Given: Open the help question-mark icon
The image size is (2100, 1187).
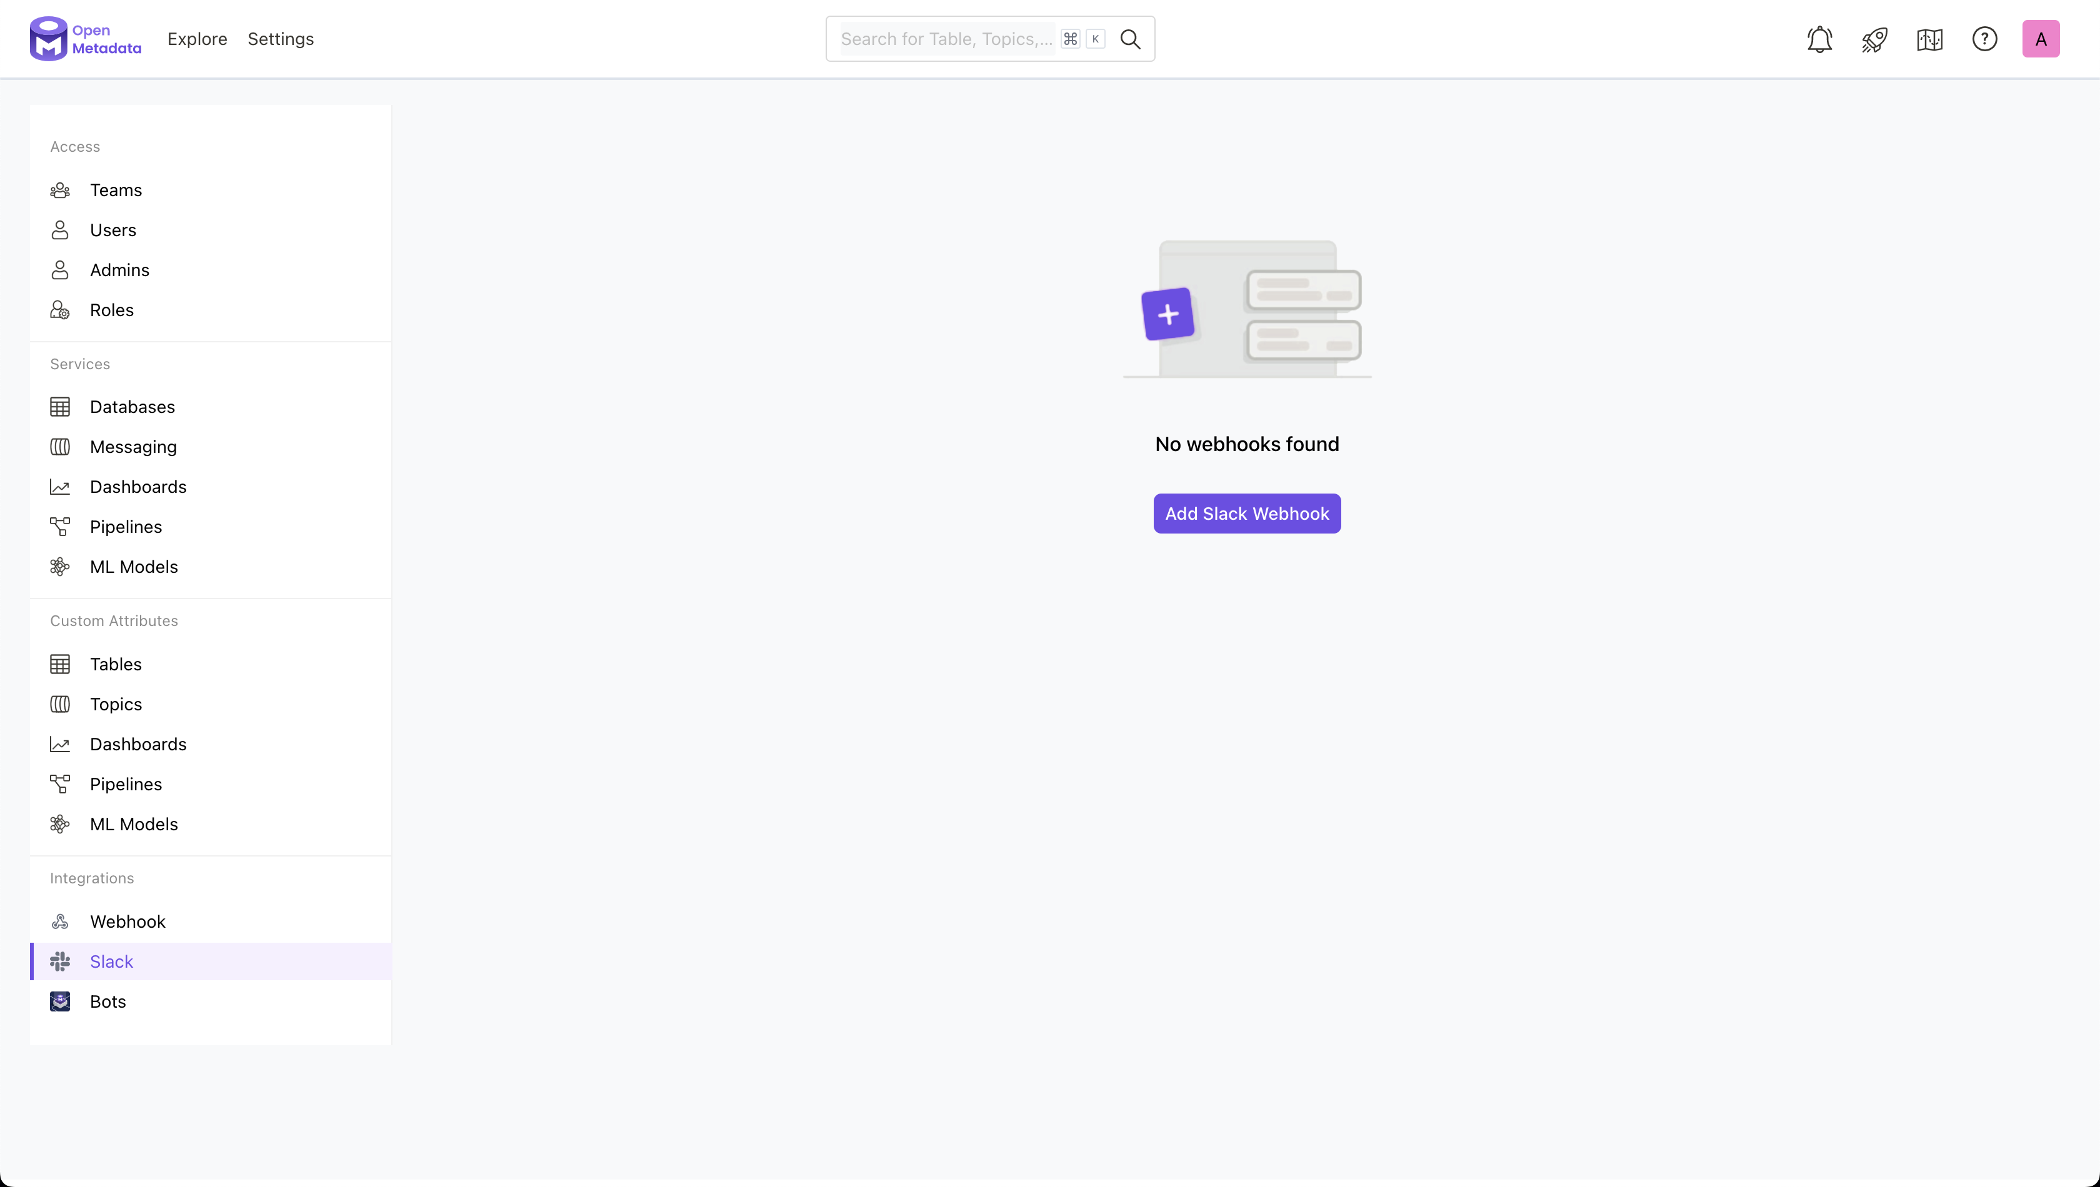Looking at the screenshot, I should click(1984, 39).
